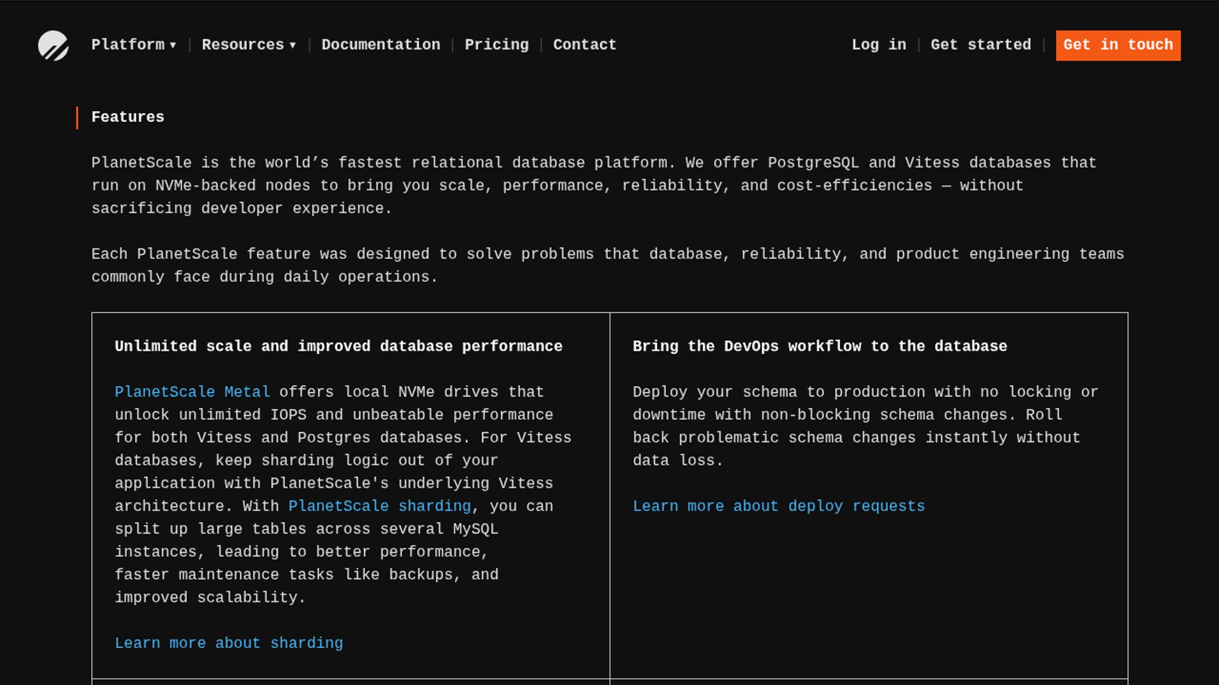Image resolution: width=1219 pixels, height=685 pixels.
Task: Click heading Unlimited scale and improved database performance
Action: [338, 346]
